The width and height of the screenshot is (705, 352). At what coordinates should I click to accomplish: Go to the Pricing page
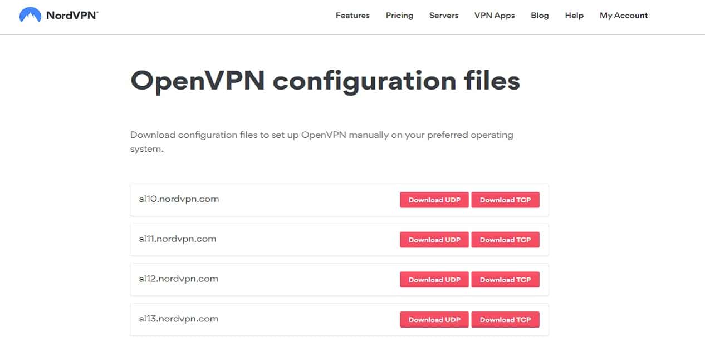tap(399, 16)
